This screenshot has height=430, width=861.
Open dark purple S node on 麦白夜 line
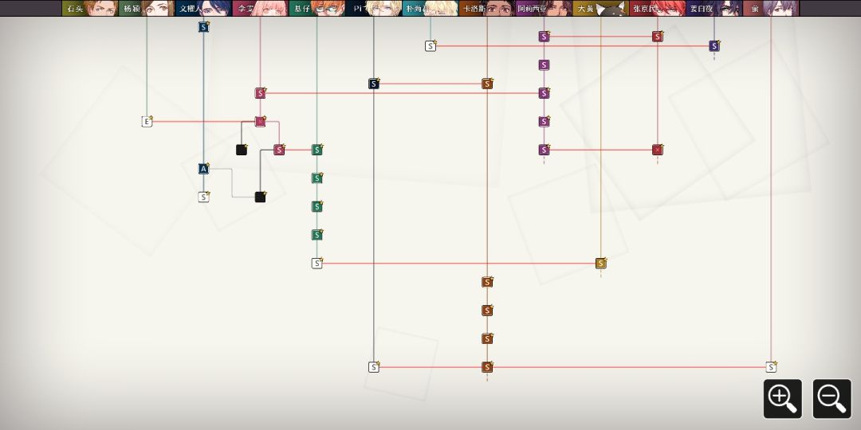714,46
